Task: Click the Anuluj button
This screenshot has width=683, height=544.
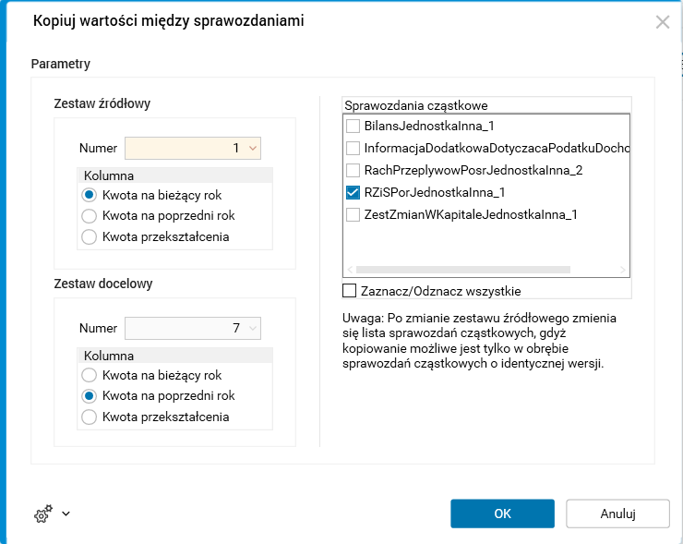Action: click(617, 514)
